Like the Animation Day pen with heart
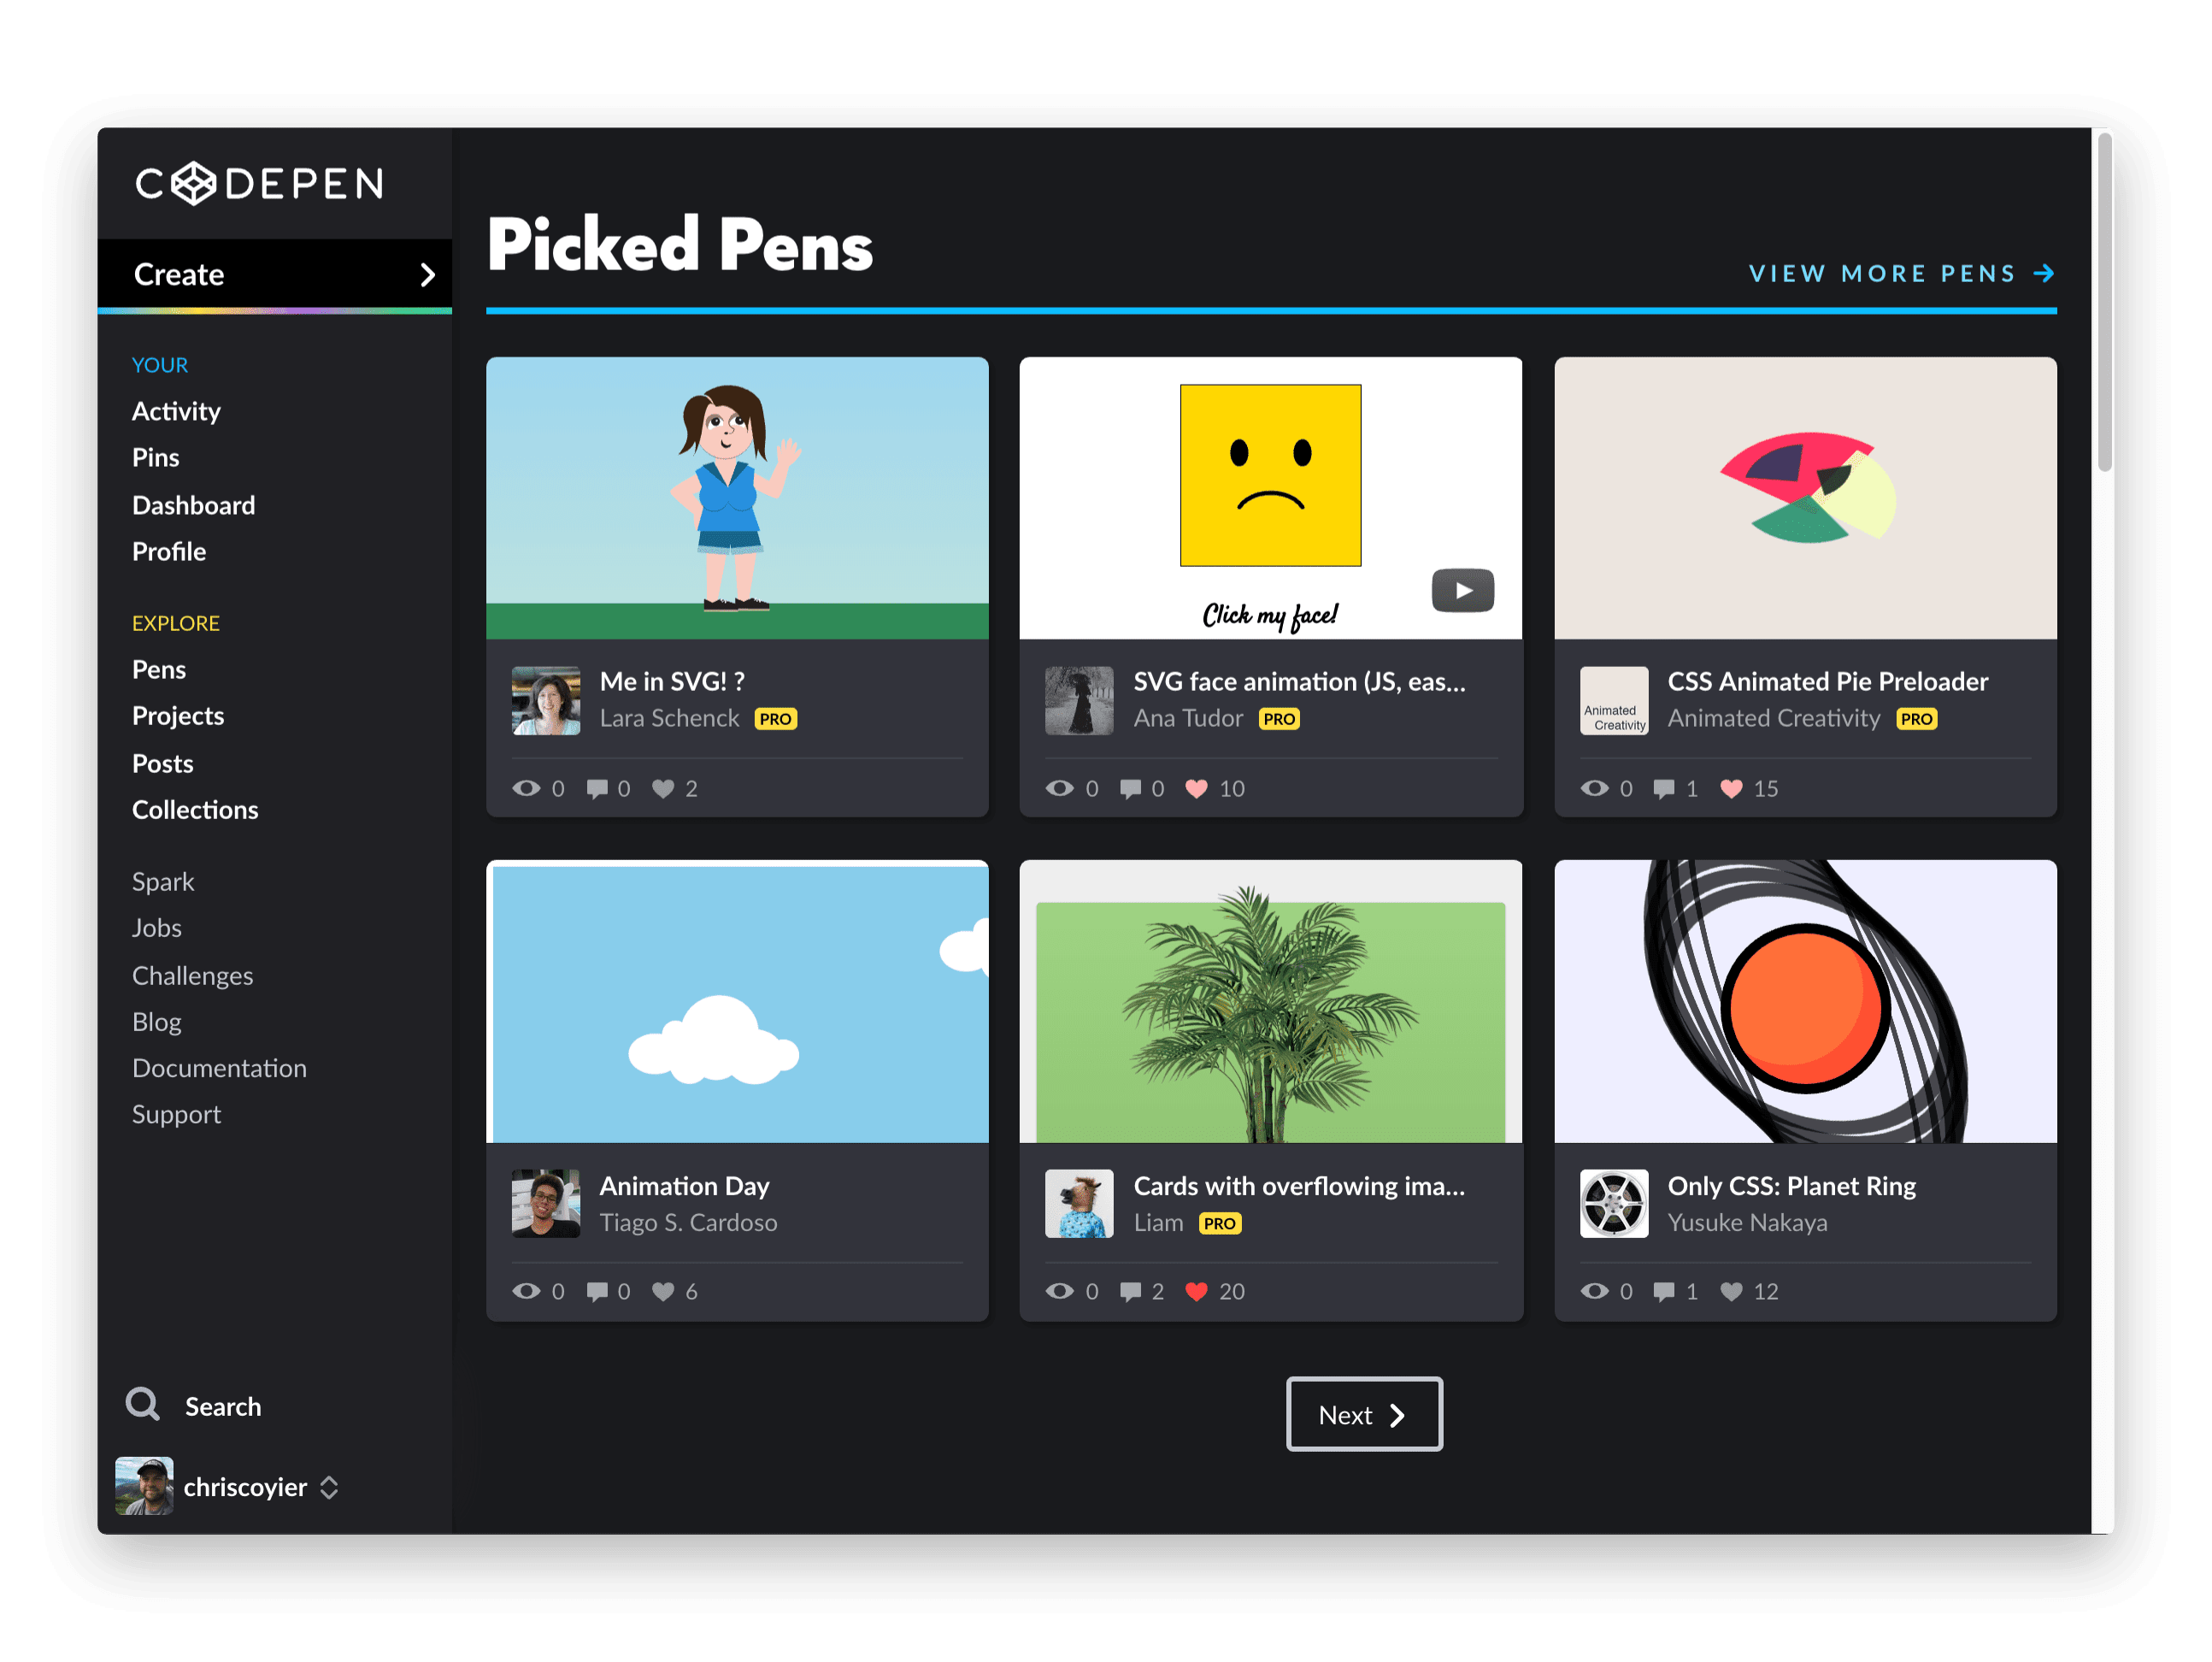This screenshot has height=1662, width=2212. (663, 1291)
